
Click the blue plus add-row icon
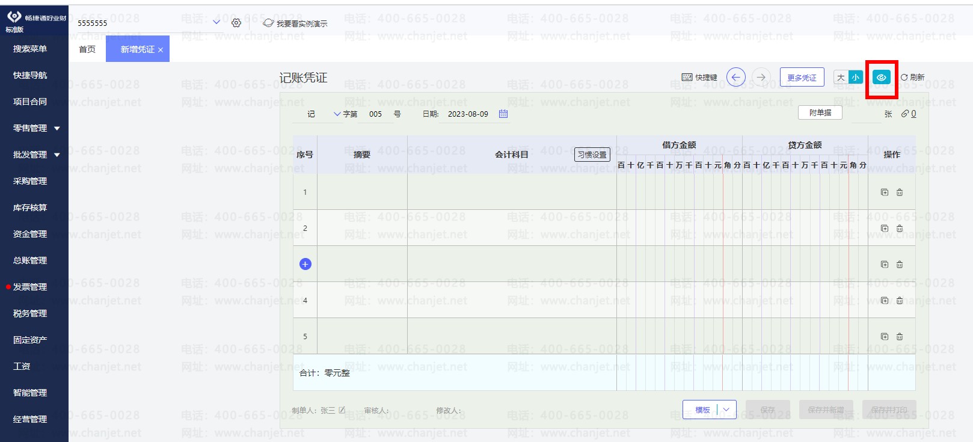[305, 264]
